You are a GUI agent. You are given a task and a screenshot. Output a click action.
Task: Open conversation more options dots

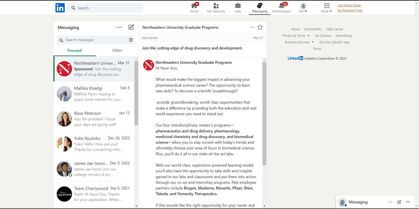click(x=253, y=27)
